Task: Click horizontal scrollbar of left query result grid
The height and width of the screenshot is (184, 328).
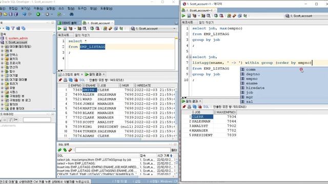Action: 105,139
